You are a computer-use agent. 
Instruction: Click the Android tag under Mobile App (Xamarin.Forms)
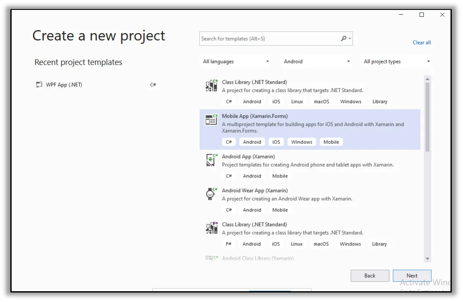coord(252,142)
